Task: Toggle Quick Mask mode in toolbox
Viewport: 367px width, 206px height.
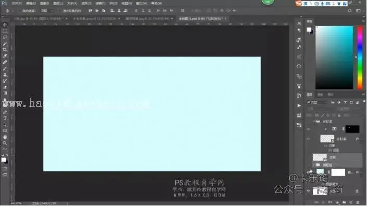Action: 5,169
